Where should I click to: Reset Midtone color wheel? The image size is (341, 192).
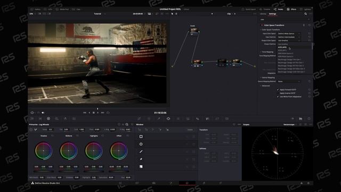pyautogui.click(x=77, y=136)
